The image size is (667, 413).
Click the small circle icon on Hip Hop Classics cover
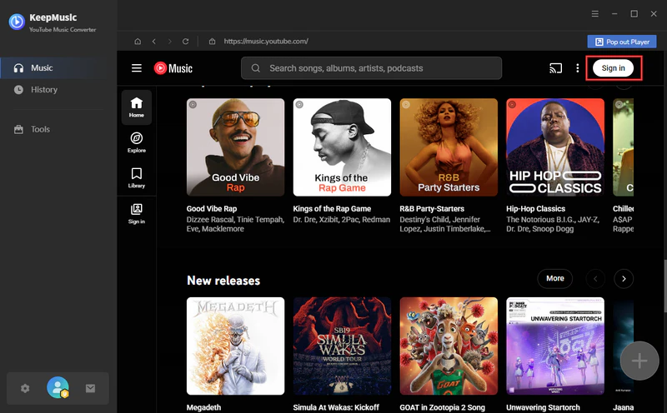pos(512,105)
